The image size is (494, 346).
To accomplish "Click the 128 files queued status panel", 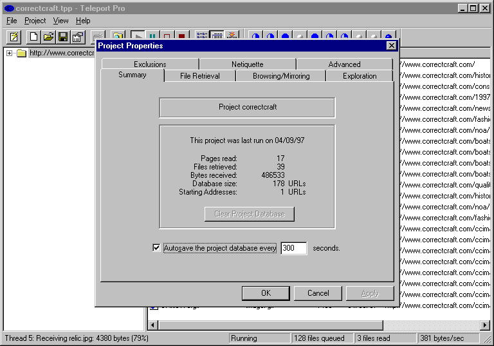I will 322,338.
